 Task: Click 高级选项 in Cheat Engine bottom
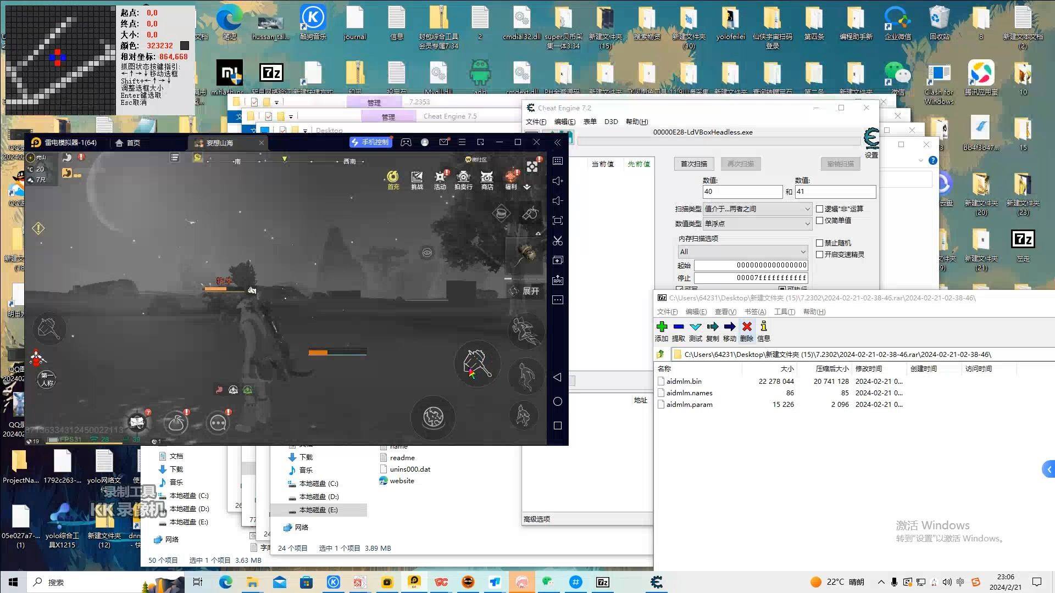pos(537,519)
